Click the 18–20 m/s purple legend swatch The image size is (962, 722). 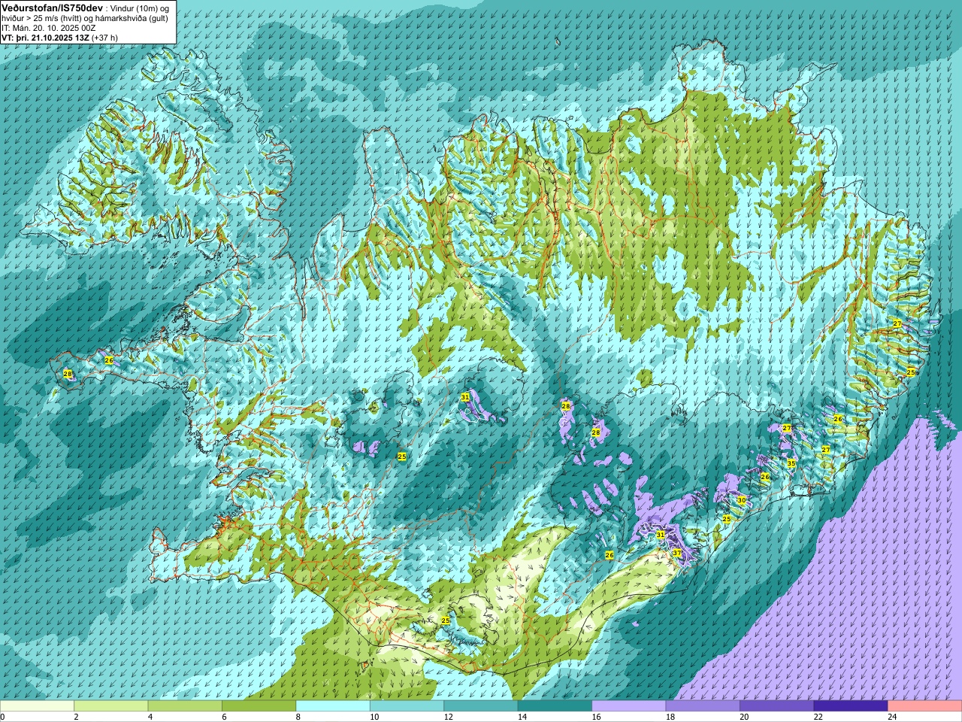[x=703, y=706]
